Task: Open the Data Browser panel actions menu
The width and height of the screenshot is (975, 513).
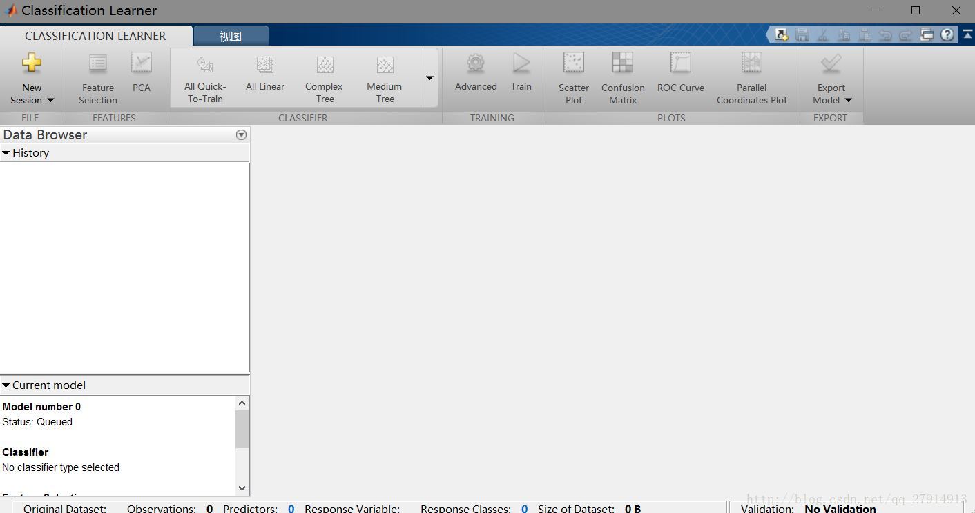Action: pos(241,135)
